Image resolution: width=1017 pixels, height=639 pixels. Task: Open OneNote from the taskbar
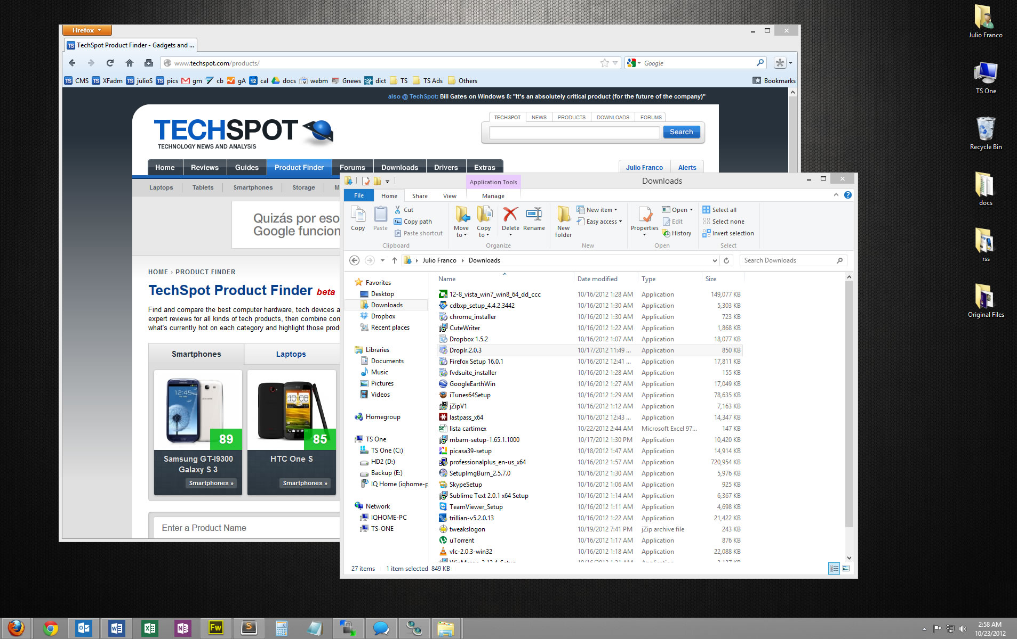tap(183, 628)
